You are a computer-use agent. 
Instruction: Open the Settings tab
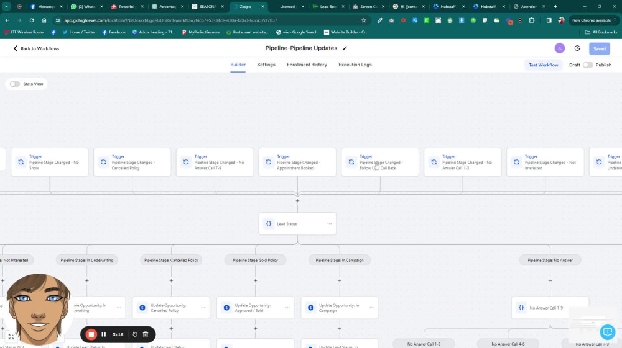click(266, 65)
